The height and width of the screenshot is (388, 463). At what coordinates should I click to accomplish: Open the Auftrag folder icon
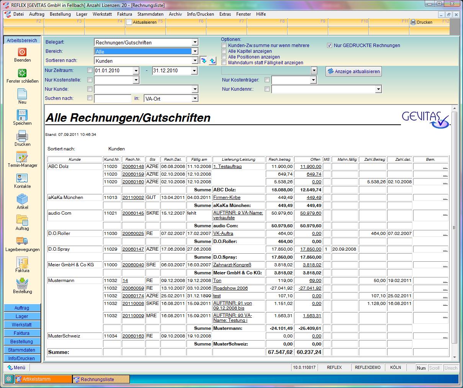(22, 220)
